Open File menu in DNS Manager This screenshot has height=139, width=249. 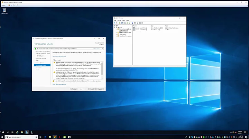click(115, 21)
